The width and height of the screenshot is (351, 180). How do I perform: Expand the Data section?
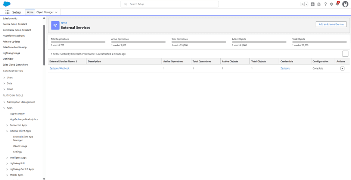(4, 83)
